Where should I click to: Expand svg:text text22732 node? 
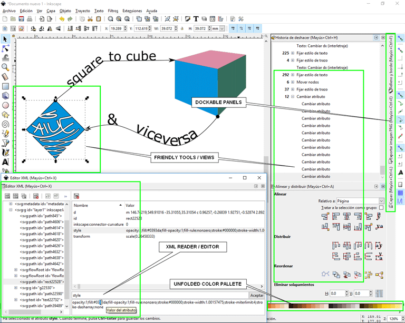pyautogui.click(x=16, y=300)
